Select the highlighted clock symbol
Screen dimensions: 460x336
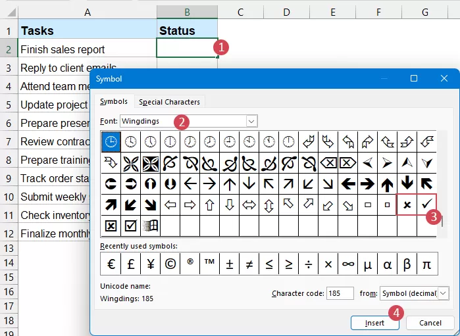pos(111,142)
